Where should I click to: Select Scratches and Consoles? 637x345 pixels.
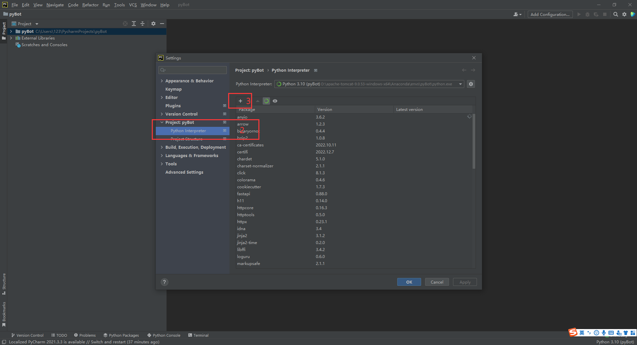coord(44,45)
